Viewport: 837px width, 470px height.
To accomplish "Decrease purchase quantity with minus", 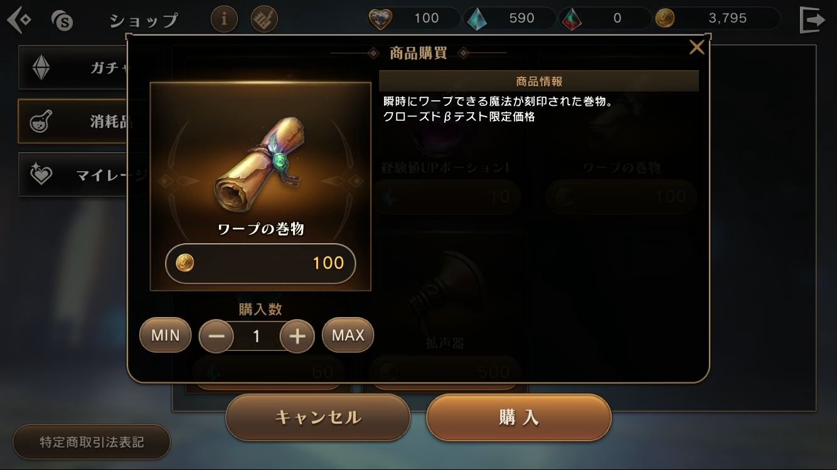I will click(216, 337).
